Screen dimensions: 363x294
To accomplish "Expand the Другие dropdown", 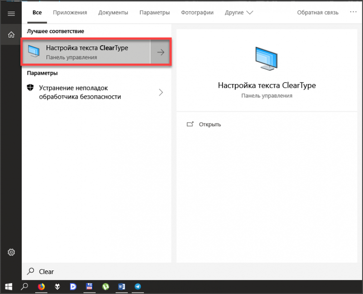I will click(x=239, y=12).
